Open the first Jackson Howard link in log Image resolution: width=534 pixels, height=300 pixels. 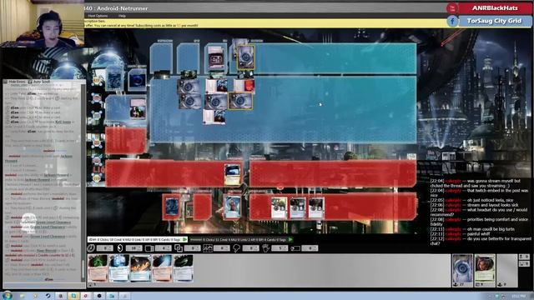pos(65,156)
